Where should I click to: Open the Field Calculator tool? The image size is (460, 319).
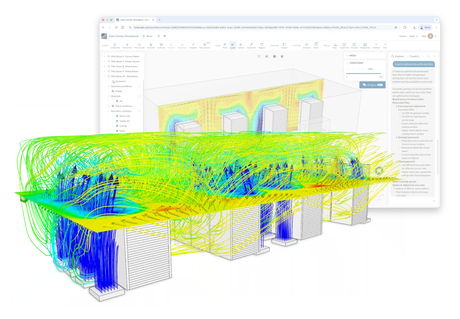(205, 45)
